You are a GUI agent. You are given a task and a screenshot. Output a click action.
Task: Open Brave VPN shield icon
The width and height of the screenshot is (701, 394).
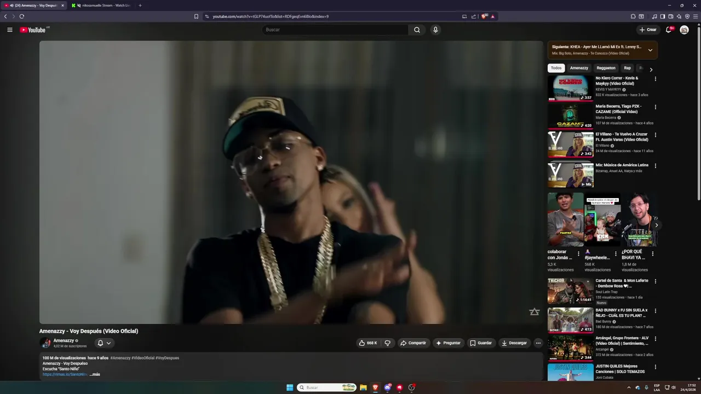[x=687, y=16]
